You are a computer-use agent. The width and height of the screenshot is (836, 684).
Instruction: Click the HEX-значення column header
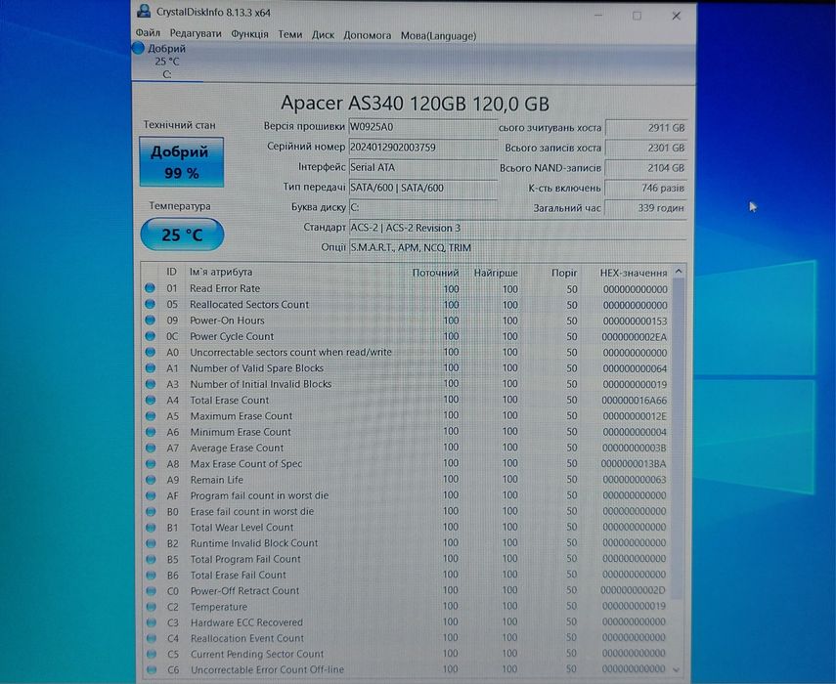point(634,273)
